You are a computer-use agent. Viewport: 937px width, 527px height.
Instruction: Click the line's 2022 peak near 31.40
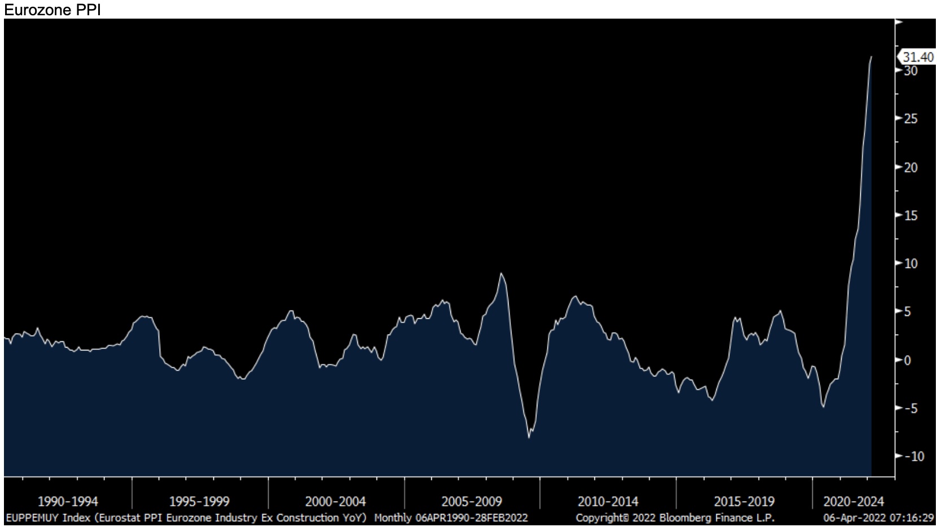coord(871,57)
